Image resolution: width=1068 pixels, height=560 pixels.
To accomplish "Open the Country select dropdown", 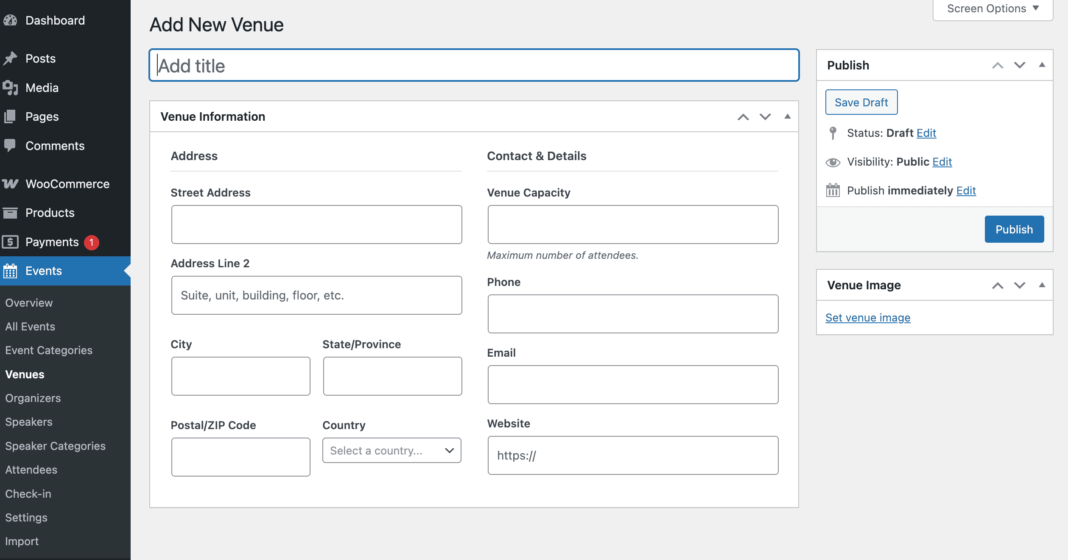I will point(391,450).
